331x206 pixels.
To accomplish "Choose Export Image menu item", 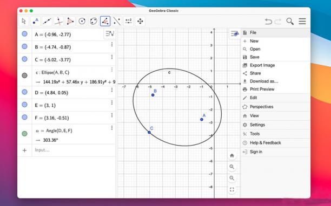I will (x=276, y=65).
